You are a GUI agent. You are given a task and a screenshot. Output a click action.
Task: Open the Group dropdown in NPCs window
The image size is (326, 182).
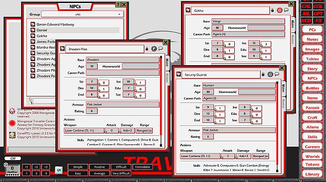[x=82, y=14]
